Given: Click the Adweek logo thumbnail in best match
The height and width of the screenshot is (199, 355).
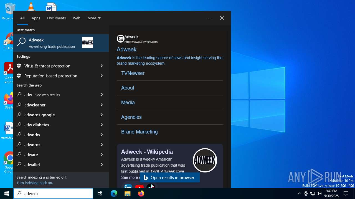Looking at the screenshot, I should click(88, 43).
